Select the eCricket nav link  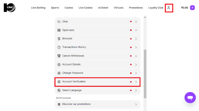point(103,8)
